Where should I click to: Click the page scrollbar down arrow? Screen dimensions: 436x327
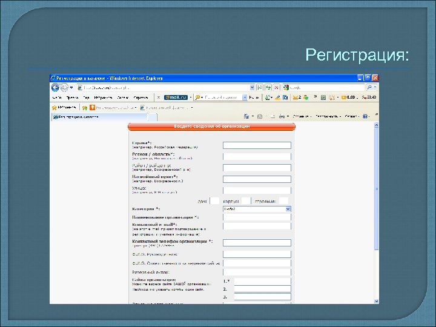tap(376, 301)
